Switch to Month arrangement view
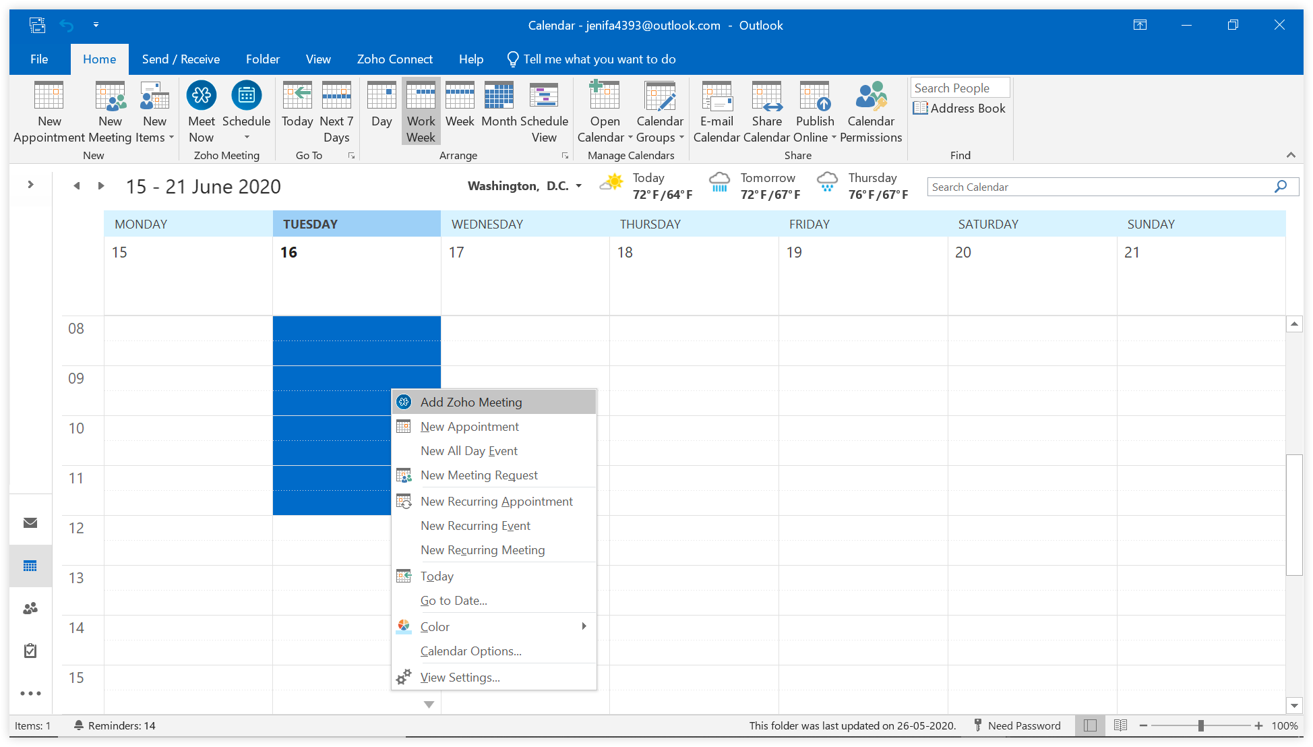 pyautogui.click(x=499, y=111)
